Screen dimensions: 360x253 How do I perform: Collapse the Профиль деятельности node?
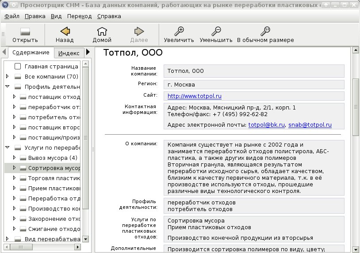(8, 87)
